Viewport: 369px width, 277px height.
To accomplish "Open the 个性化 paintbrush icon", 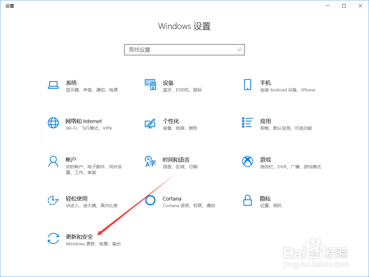I will point(150,123).
